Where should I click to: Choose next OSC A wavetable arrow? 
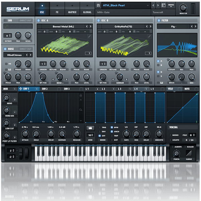click(90, 26)
